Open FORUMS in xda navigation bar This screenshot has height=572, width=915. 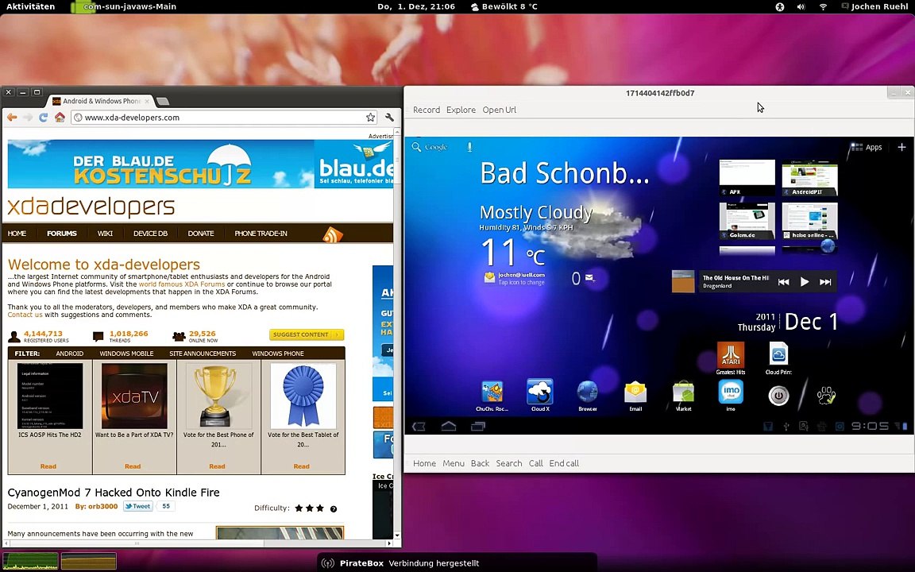coord(62,234)
